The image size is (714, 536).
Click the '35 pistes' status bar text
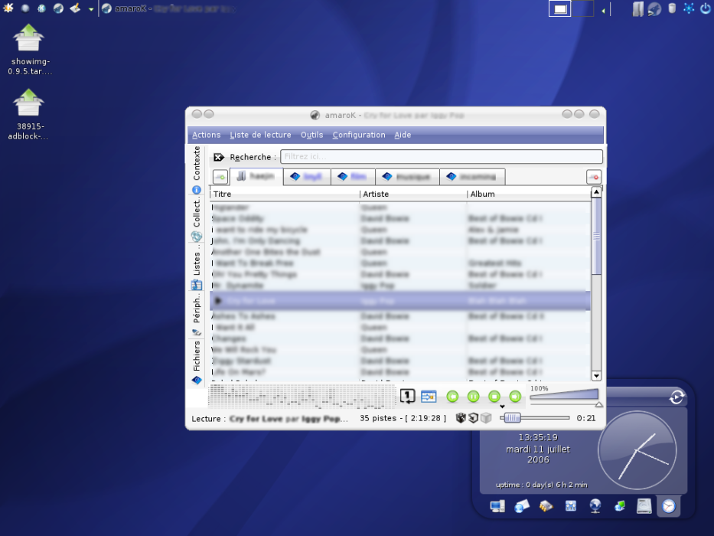point(378,418)
